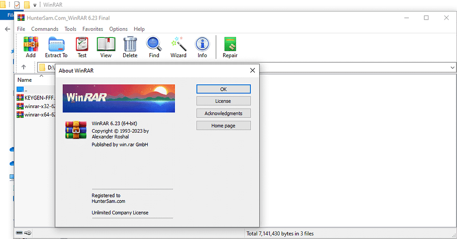Screen dimensions: 457x239
Task: Select the winrar-x32 file row
Action: [x=36, y=106]
